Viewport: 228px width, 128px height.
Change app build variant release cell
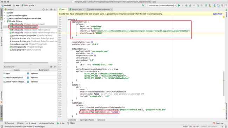43,73
